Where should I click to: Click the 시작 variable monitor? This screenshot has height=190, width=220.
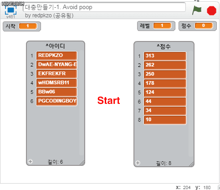[22, 26]
